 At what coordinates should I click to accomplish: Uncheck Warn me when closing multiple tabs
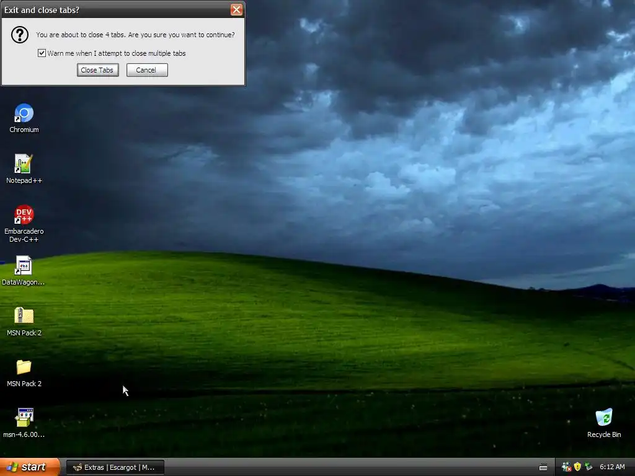click(x=42, y=53)
